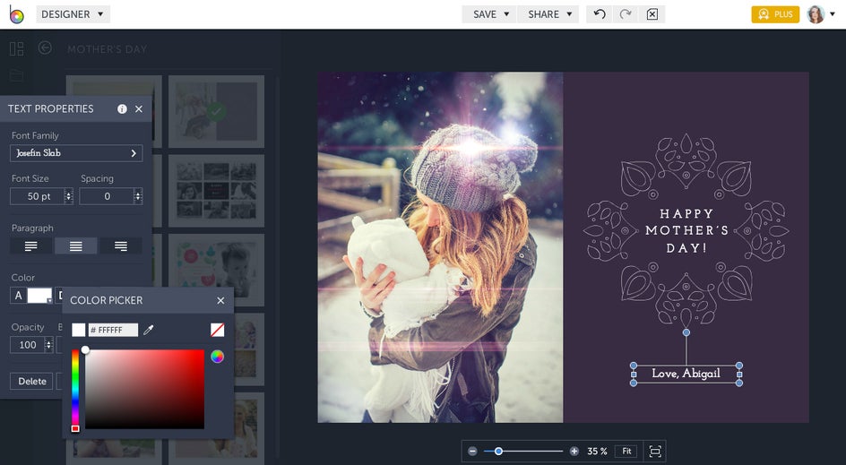Click the redo arrow icon

click(626, 14)
